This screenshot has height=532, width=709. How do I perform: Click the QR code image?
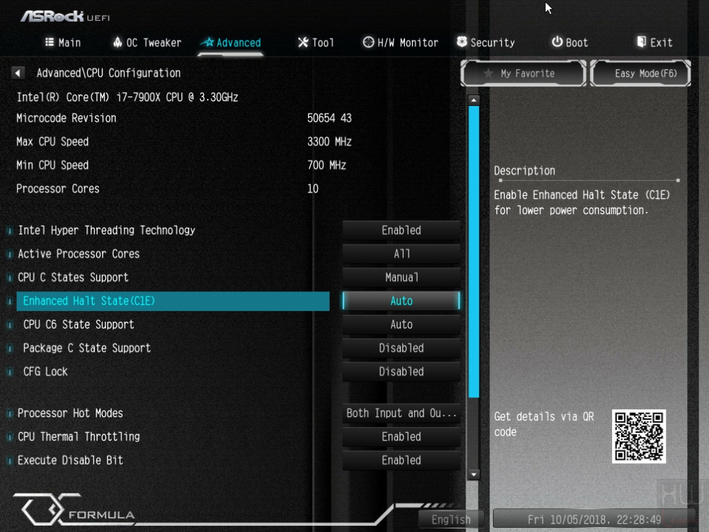pyautogui.click(x=639, y=436)
